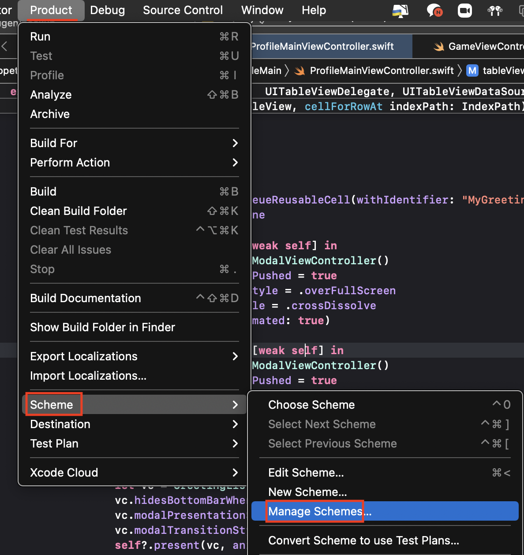Click "MyGreetin" string in code
The width and height of the screenshot is (524, 555).
[493, 200]
